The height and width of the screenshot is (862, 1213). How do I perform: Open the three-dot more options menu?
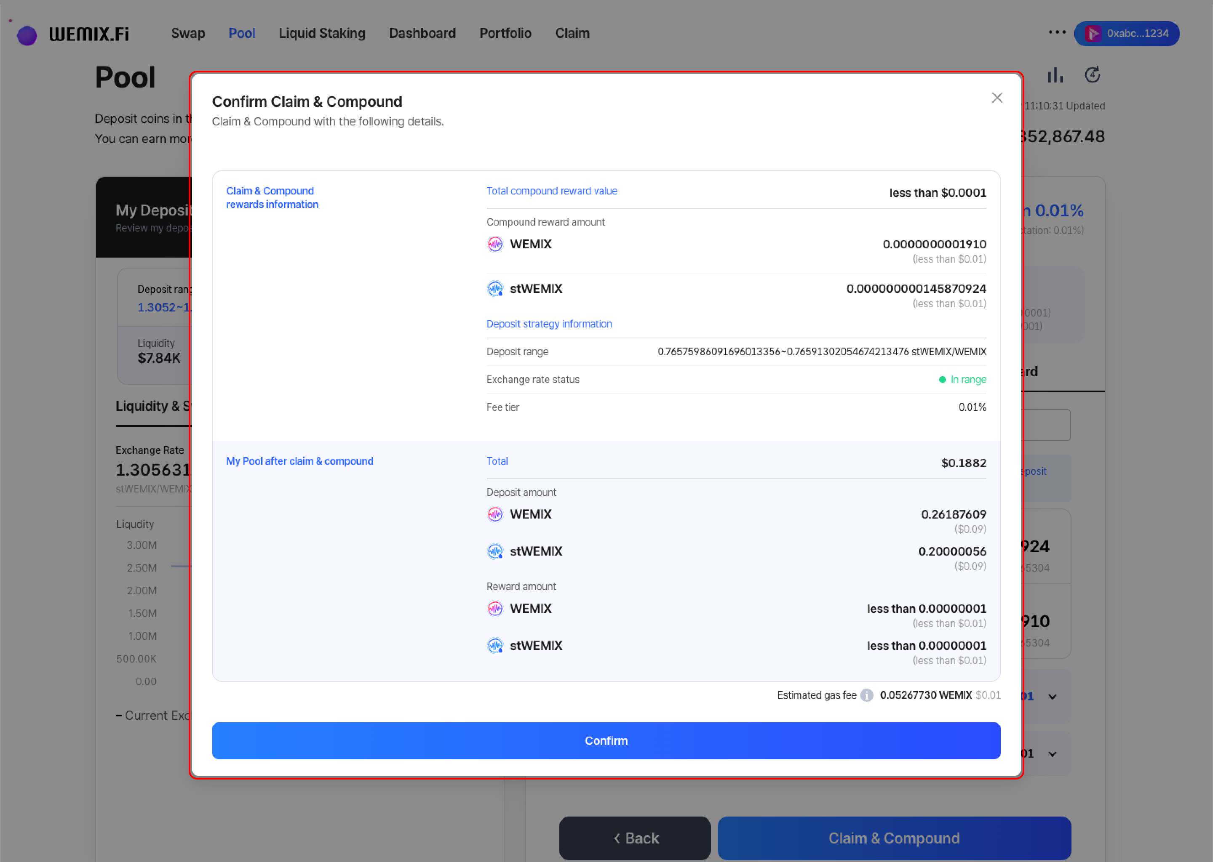pyautogui.click(x=1057, y=32)
